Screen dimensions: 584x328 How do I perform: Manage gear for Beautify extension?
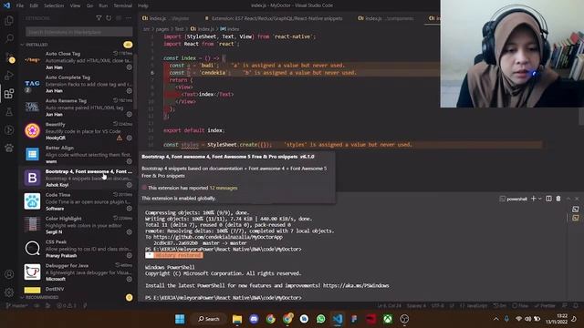click(x=130, y=138)
